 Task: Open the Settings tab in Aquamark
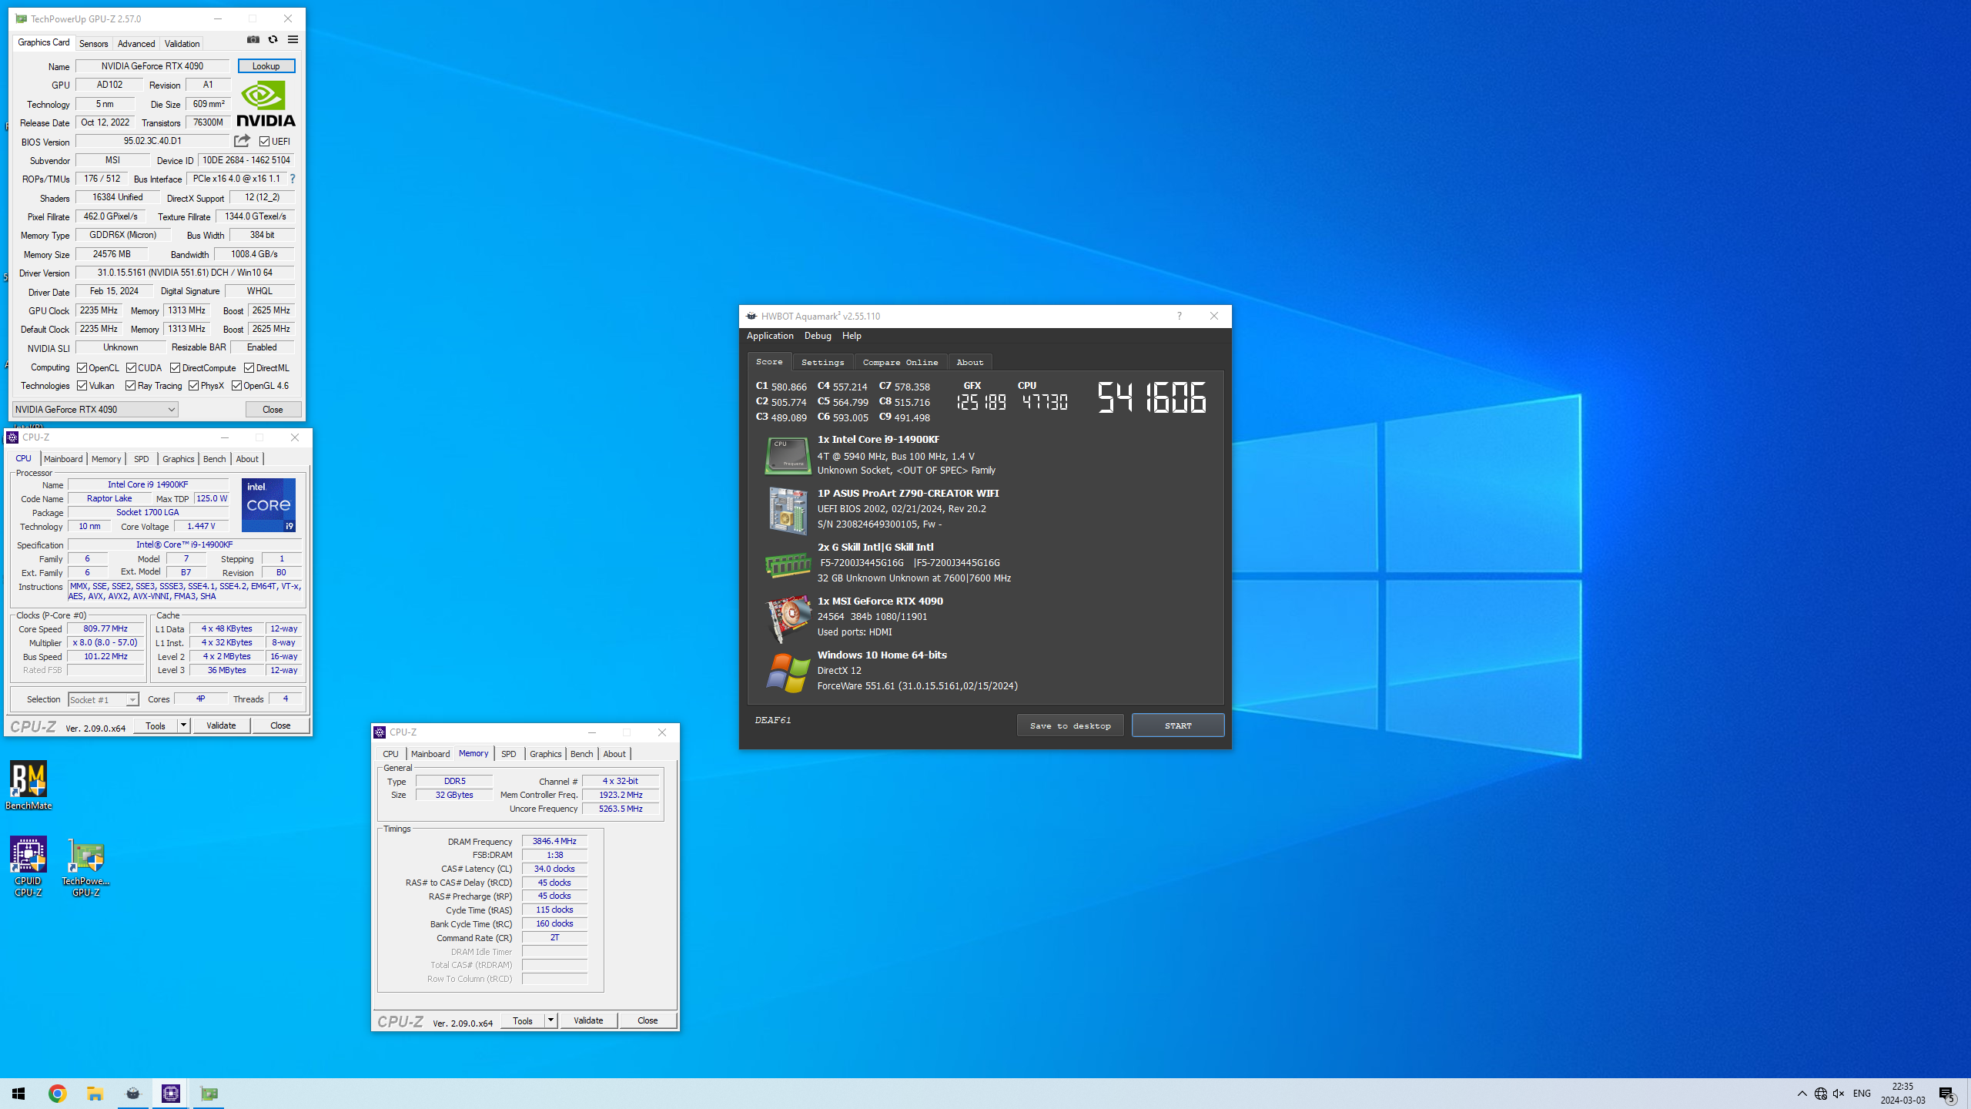point(822,362)
